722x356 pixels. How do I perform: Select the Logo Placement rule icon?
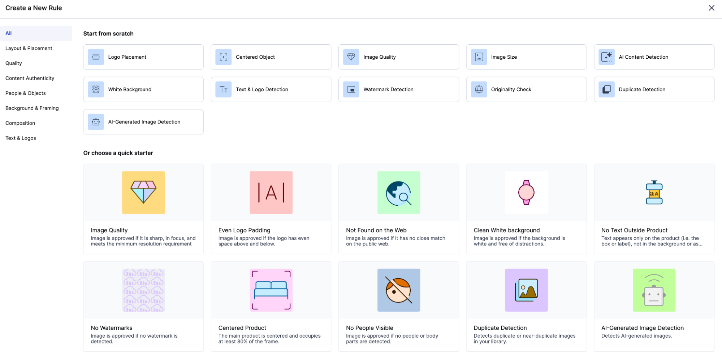click(x=95, y=57)
